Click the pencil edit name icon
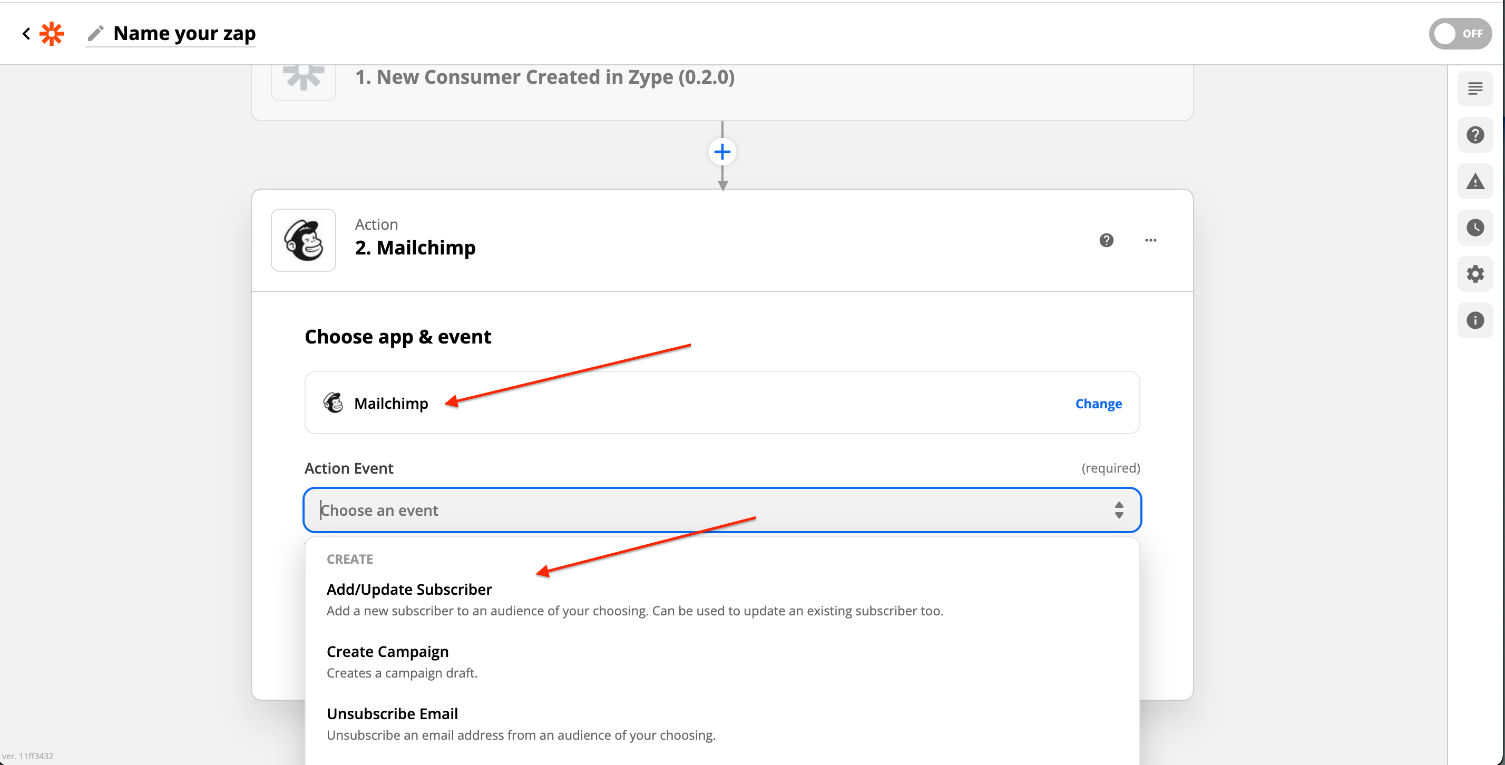This screenshot has height=765, width=1505. (96, 34)
